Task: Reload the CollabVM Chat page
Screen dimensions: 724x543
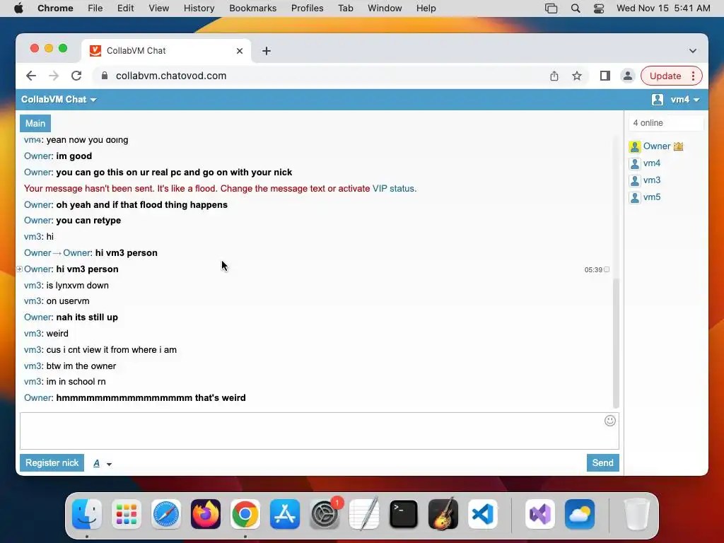Action: point(76,76)
